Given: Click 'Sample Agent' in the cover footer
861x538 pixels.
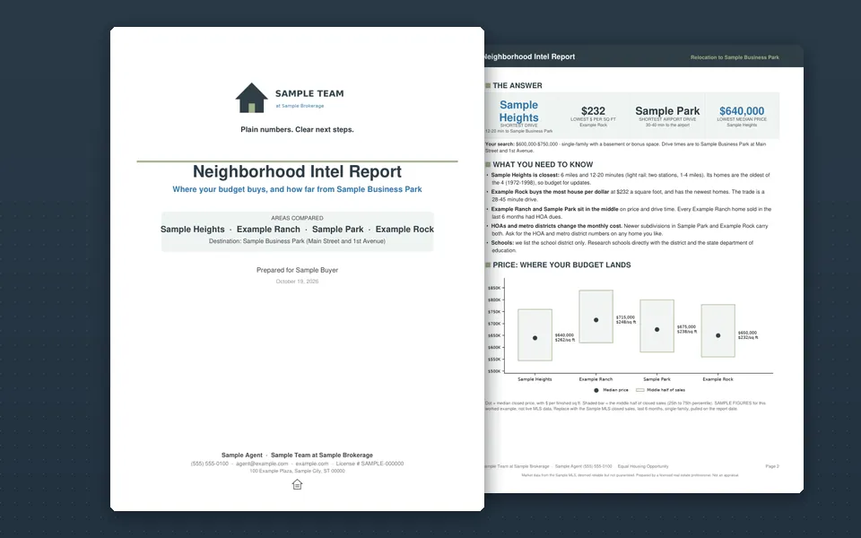Looking at the screenshot, I should pyautogui.click(x=241, y=456).
